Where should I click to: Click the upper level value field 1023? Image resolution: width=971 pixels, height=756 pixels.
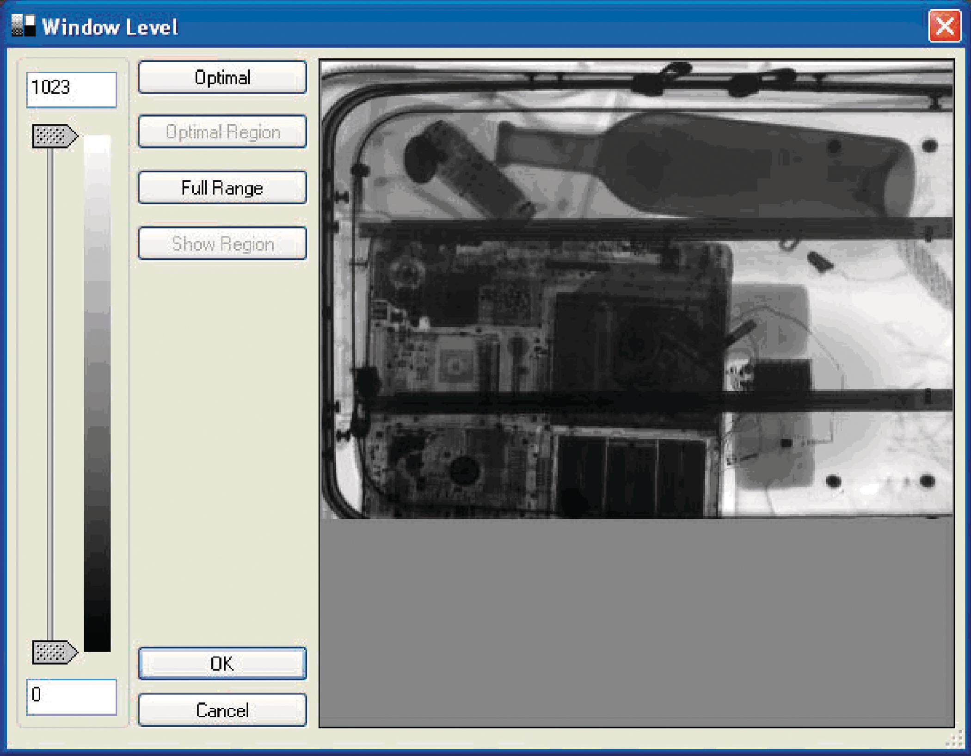pos(71,89)
